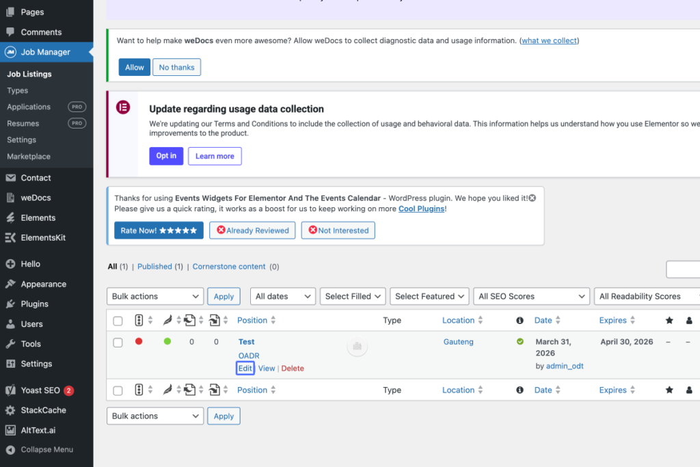
Task: Open the top Bulk actions dropdown
Action: click(155, 297)
